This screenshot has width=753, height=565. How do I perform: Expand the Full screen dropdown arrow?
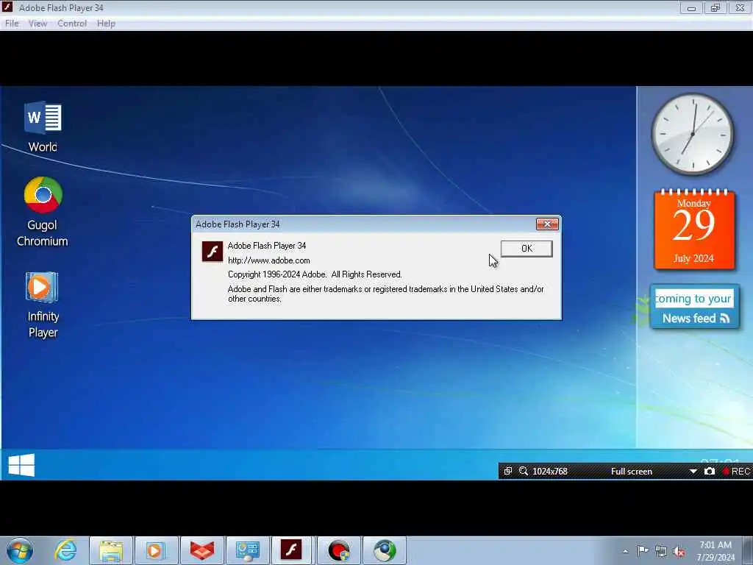[693, 472]
